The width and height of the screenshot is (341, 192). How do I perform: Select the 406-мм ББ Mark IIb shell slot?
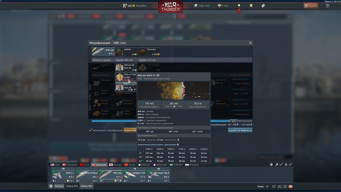coord(126,67)
